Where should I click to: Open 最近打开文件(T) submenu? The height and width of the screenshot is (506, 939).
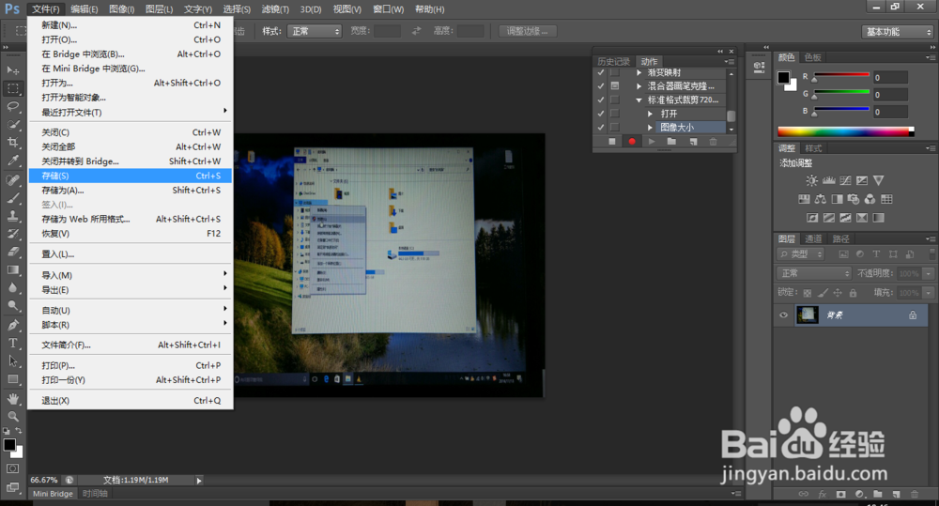130,112
